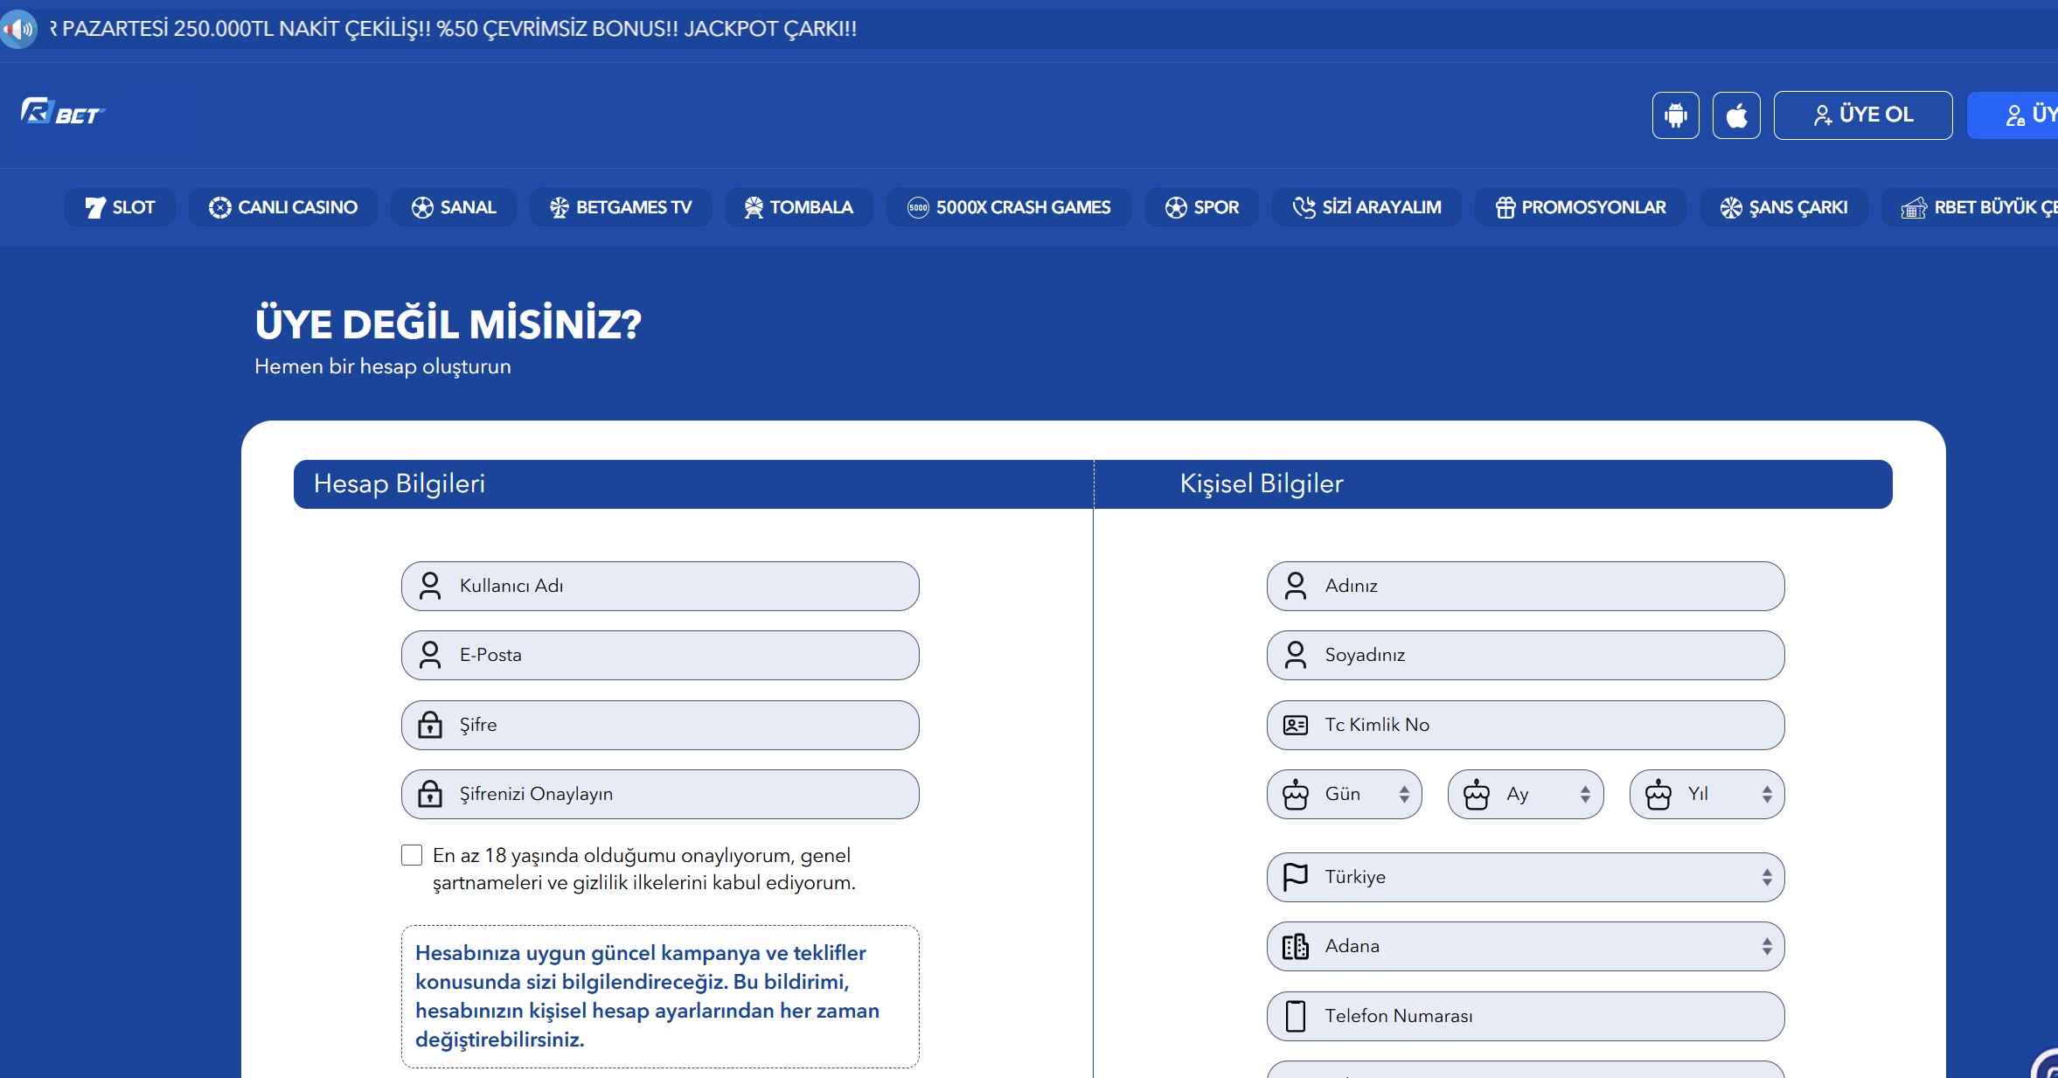Open the Yıl year dropdown
The width and height of the screenshot is (2058, 1078).
tap(1707, 794)
